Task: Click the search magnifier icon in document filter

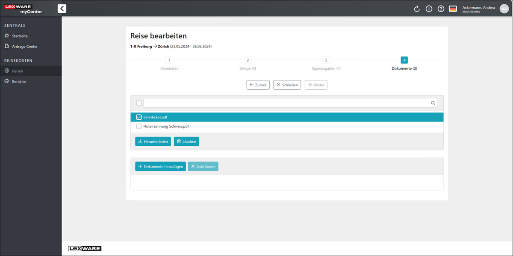Action: point(433,103)
